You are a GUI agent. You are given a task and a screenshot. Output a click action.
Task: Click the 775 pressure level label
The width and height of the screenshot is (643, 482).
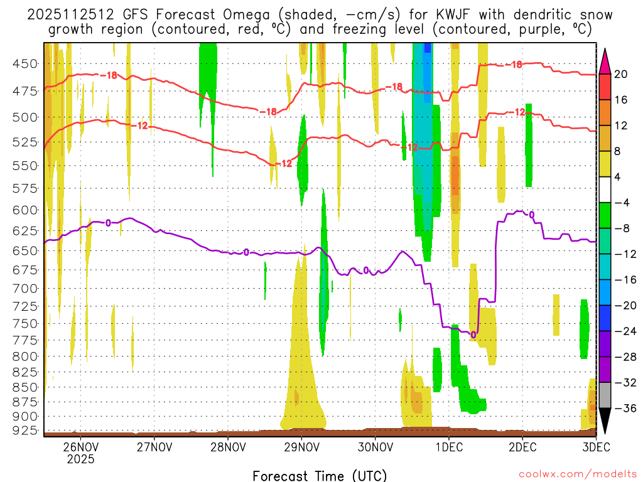tap(25, 340)
